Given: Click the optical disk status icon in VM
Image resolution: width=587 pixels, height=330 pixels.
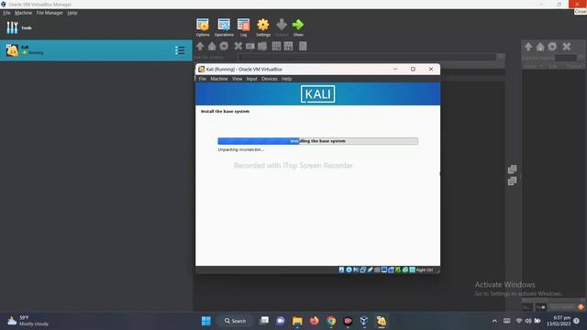Looking at the screenshot, I should 349,269.
